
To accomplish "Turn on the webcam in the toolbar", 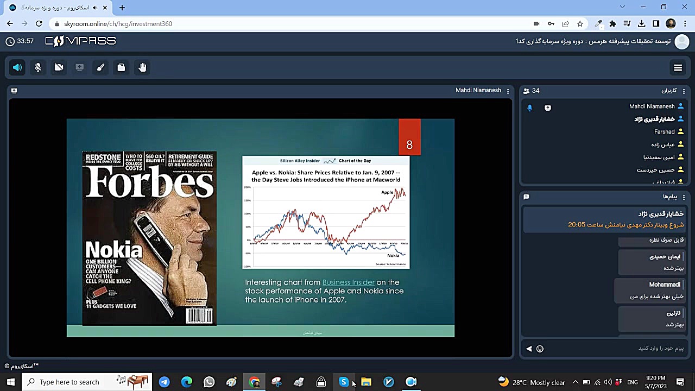I will (x=59, y=67).
